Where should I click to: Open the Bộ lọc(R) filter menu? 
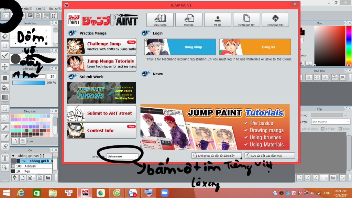(x=55, y=9)
